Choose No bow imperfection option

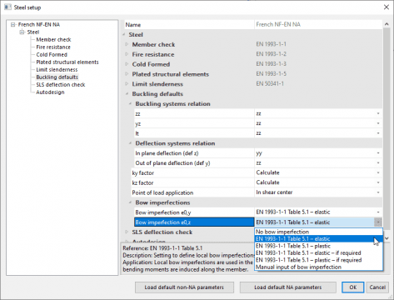(319, 232)
